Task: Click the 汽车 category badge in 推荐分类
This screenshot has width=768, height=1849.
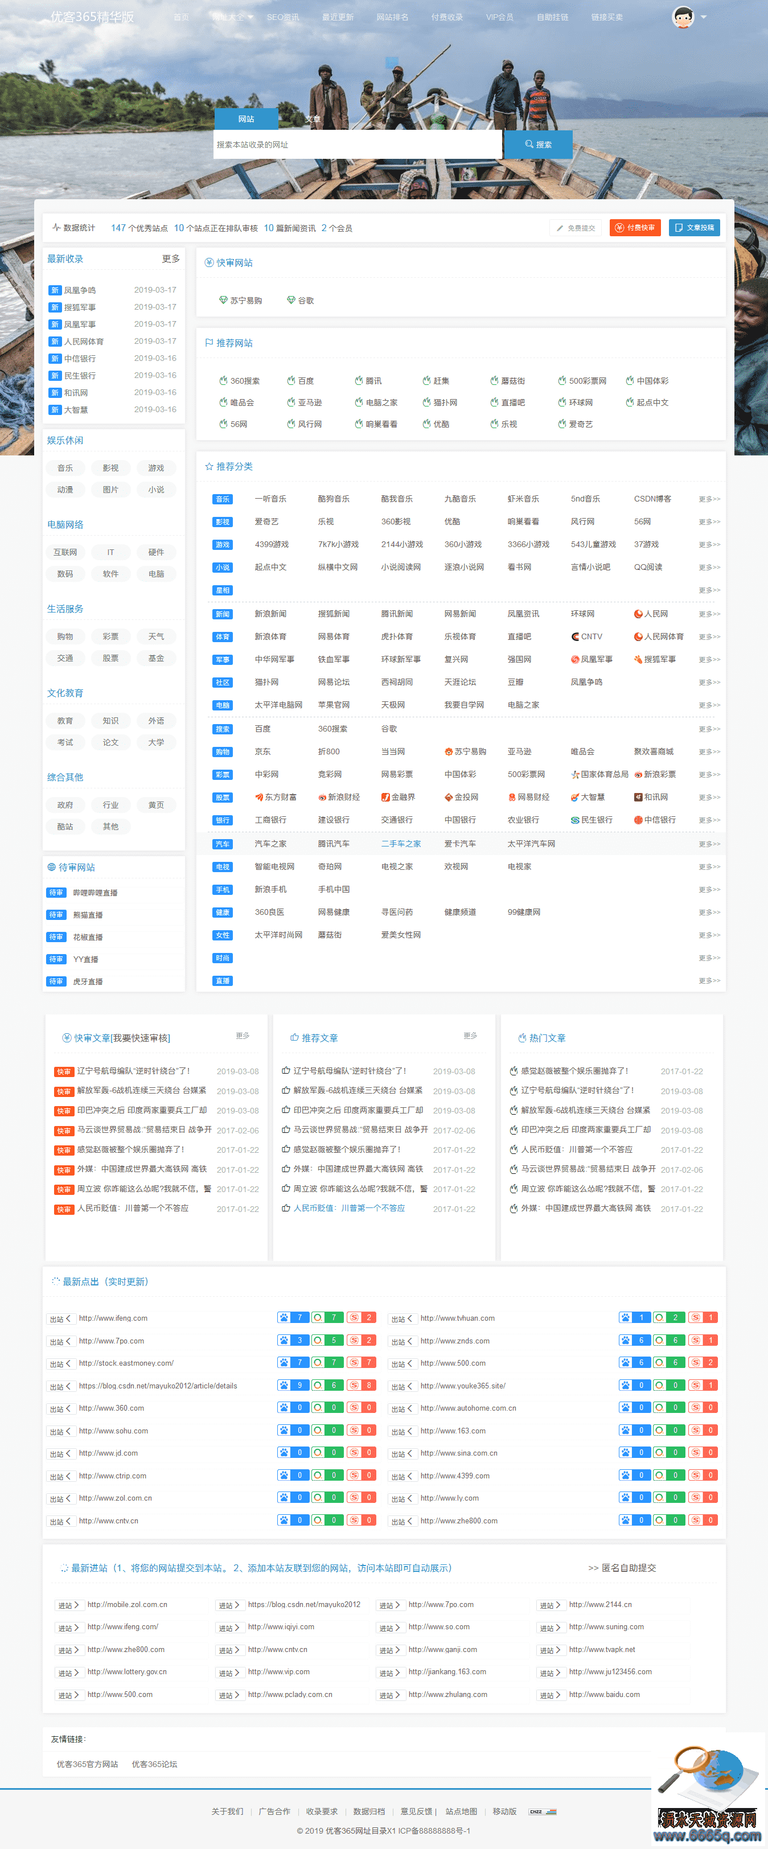Action: pos(223,844)
